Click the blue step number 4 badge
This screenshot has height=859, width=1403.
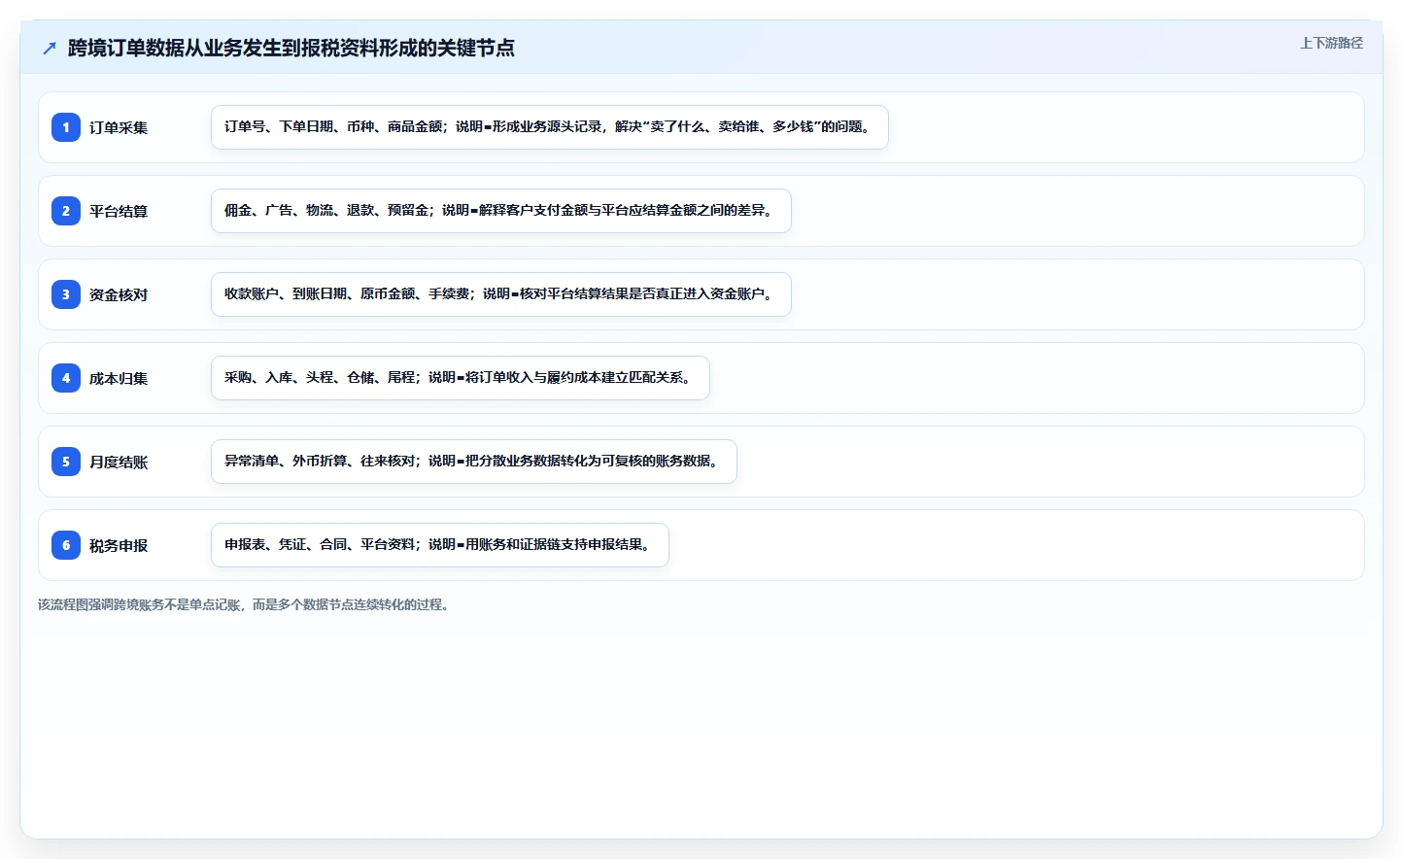66,378
